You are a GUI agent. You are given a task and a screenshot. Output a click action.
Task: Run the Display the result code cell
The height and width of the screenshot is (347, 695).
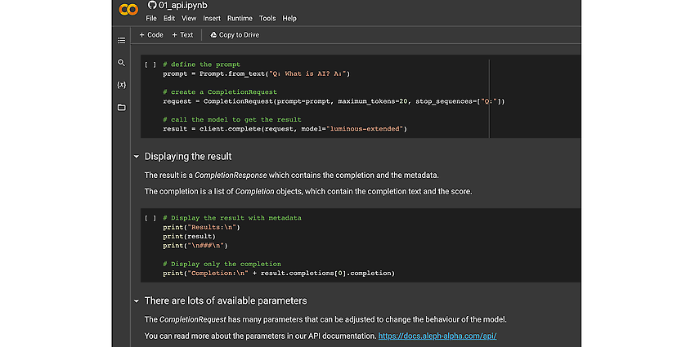(x=150, y=218)
